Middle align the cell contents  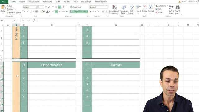coord(56,7)
